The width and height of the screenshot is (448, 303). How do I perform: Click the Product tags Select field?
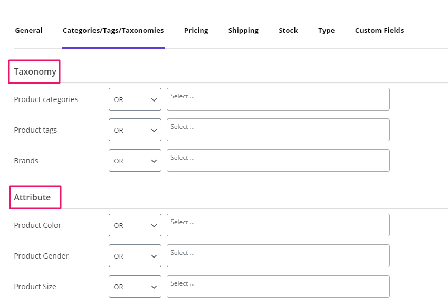click(278, 130)
